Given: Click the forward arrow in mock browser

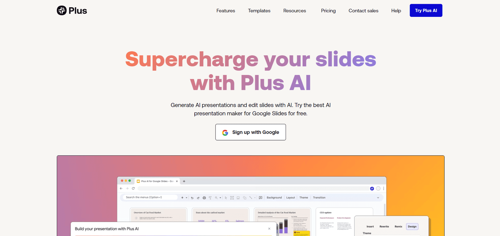Looking at the screenshot, I should click(127, 189).
